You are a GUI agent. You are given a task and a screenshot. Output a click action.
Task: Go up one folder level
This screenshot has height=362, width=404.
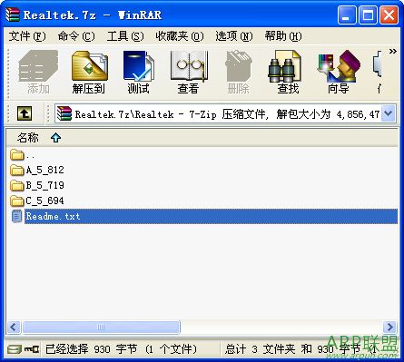pos(25,113)
